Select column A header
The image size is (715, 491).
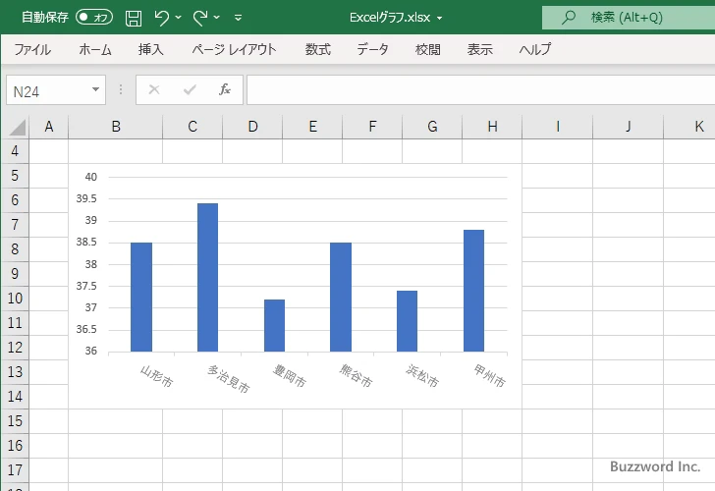click(49, 127)
